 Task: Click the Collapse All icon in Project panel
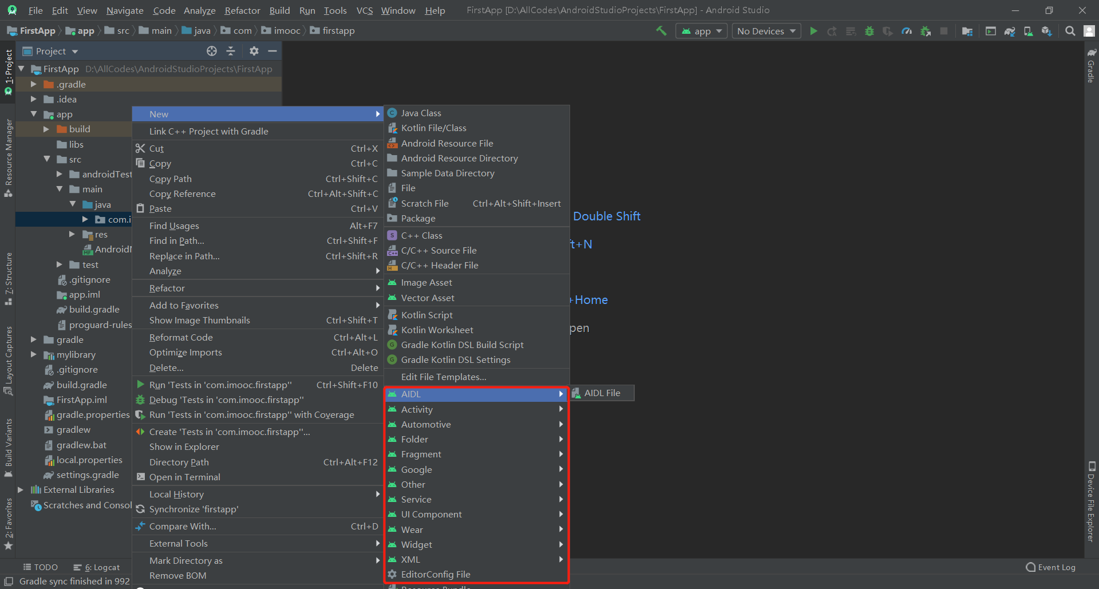(x=231, y=51)
